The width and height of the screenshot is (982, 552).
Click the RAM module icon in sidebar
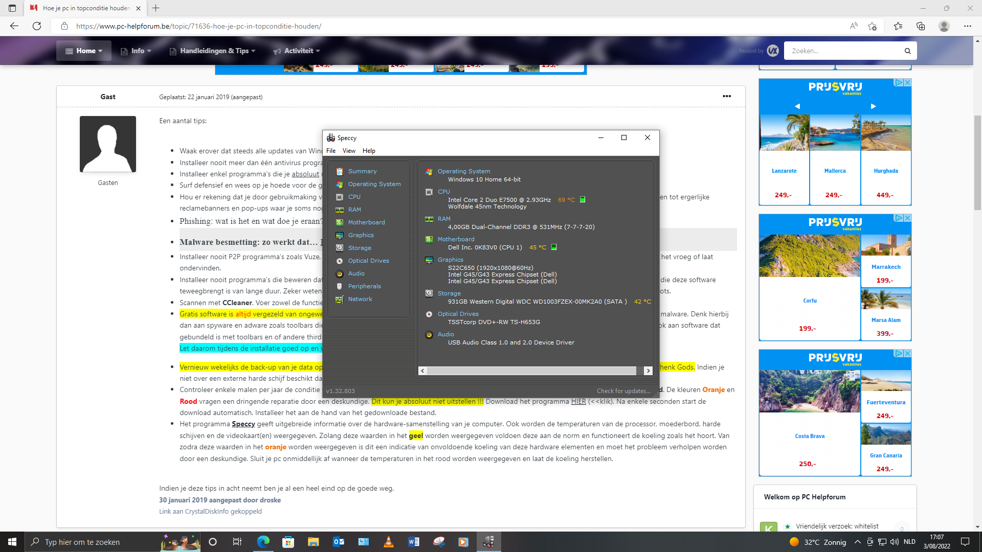coord(339,210)
